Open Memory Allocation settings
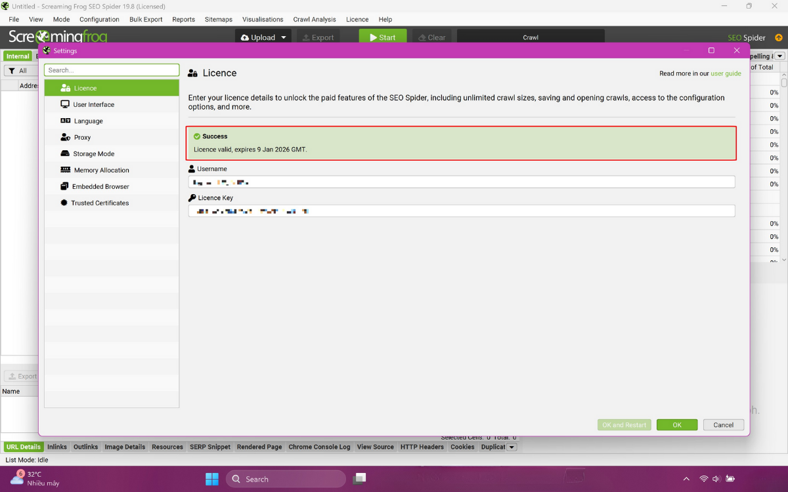The image size is (788, 492). (101, 170)
